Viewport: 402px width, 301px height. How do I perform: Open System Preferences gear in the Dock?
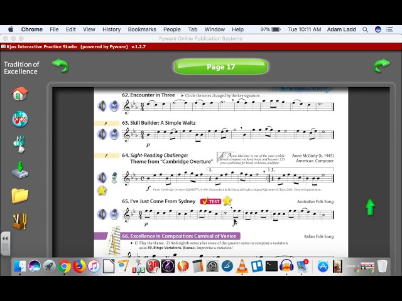[212, 266]
